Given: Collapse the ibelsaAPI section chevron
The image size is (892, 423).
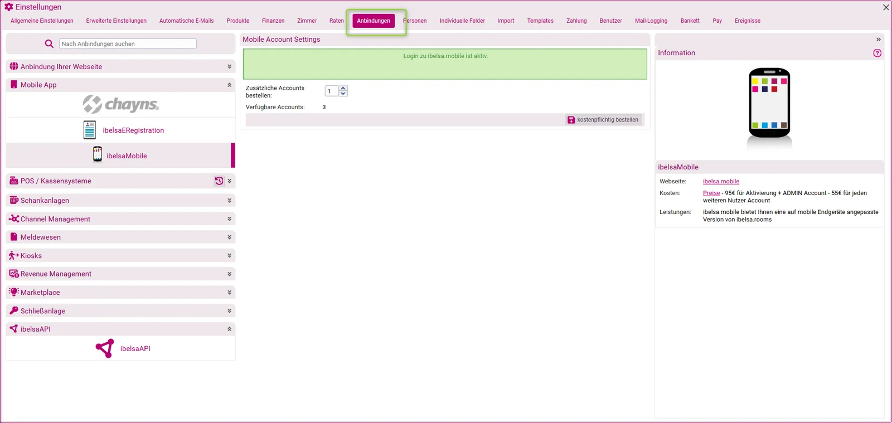Looking at the screenshot, I should (x=229, y=329).
